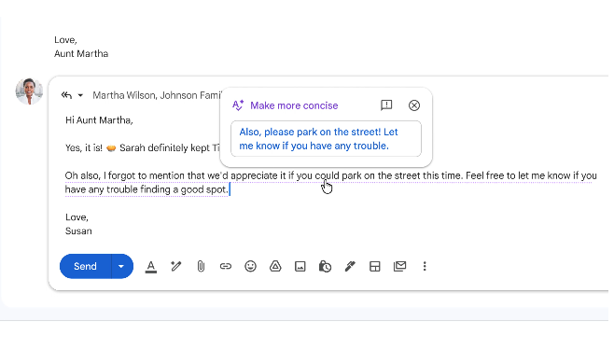Viewport: 614px width, 349px height.
Task: Open more options three-dot menu
Action: 425,266
